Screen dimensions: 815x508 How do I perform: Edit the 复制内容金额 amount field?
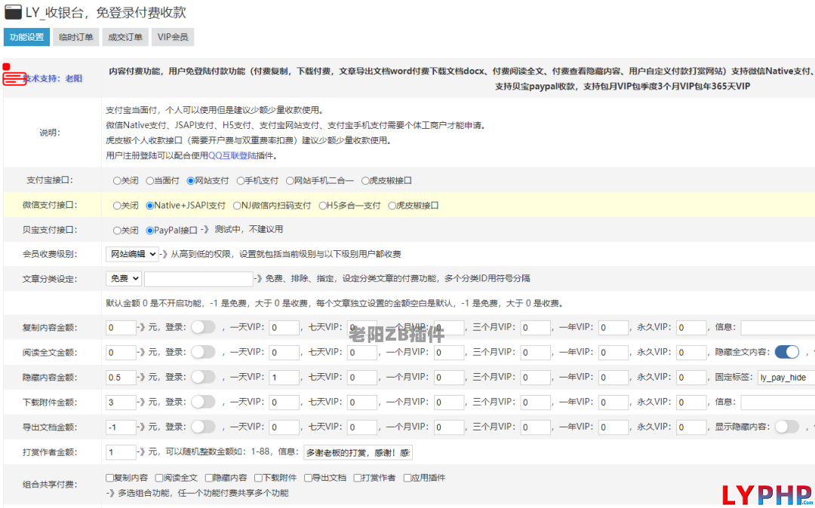[x=121, y=327]
